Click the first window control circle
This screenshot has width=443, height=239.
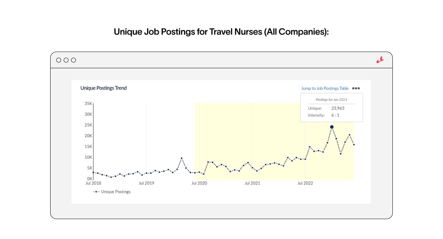coord(59,60)
